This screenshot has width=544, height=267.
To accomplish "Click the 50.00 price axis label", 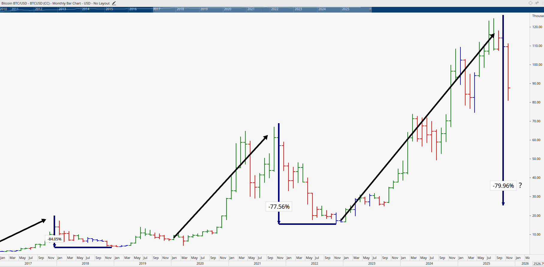I will pos(536,159).
